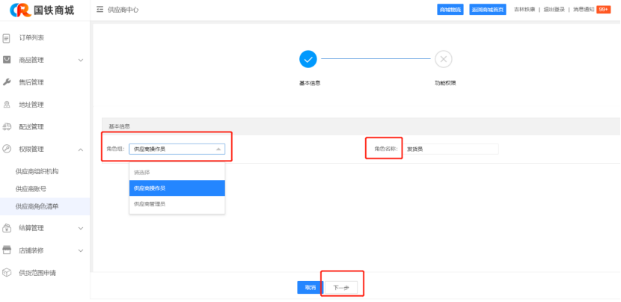
Task: Toggle the hamburger menu collapse icon
Action: pos(100,10)
